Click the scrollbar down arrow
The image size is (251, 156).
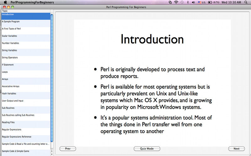52,154
